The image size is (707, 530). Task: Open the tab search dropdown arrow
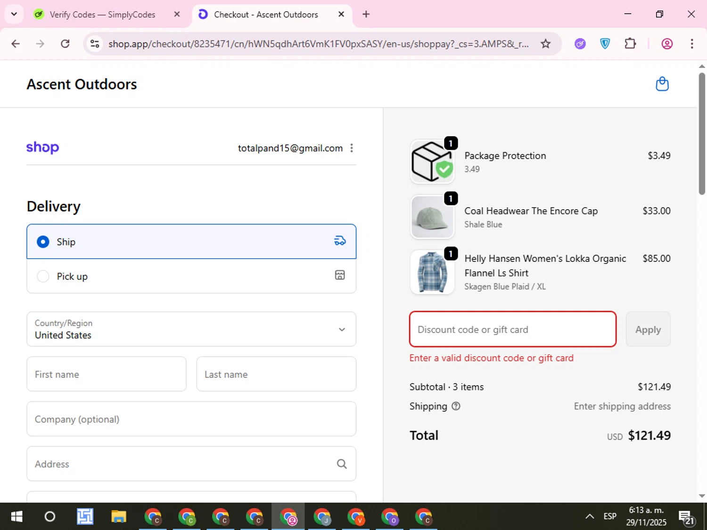click(14, 14)
